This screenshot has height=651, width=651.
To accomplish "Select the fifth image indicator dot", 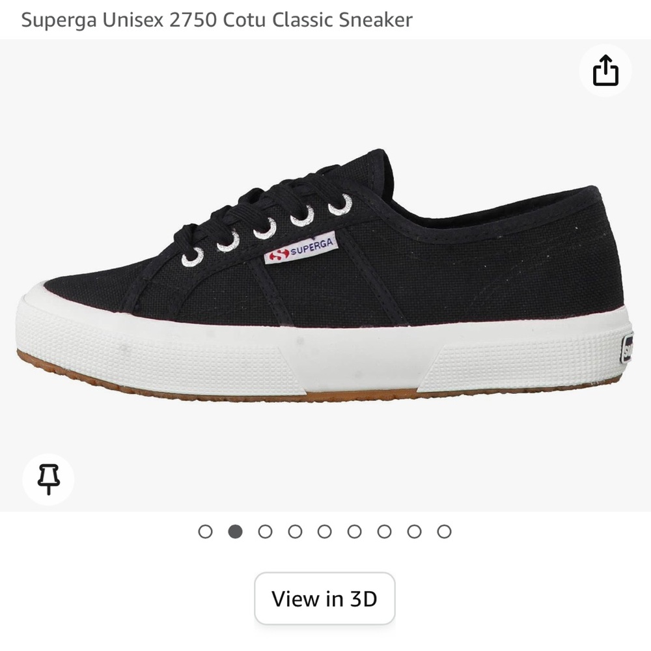I will coord(324,532).
